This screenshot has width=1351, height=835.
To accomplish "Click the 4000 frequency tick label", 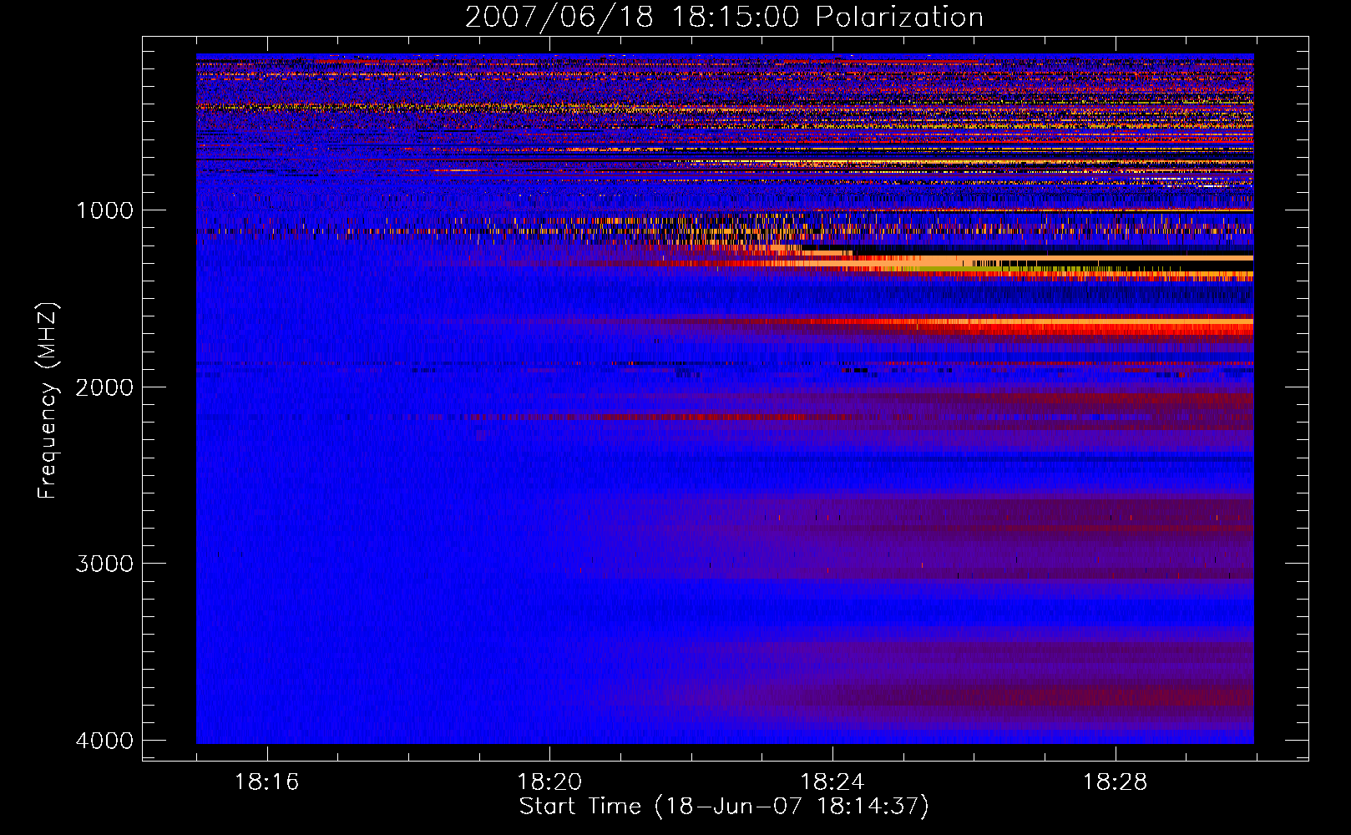I will [104, 741].
